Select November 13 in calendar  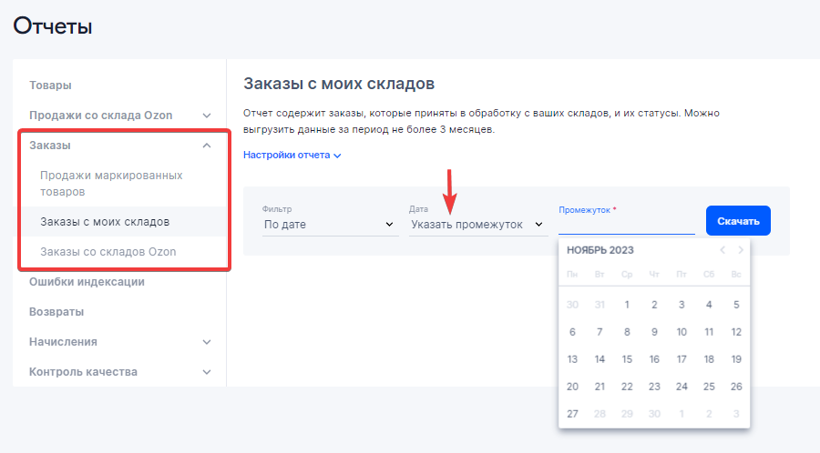573,359
